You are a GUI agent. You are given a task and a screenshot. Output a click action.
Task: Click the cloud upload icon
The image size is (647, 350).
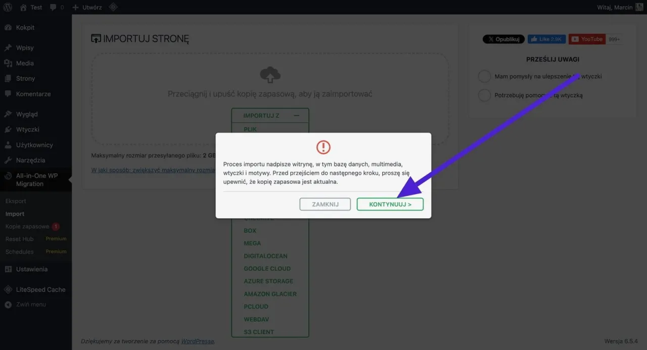[x=270, y=75]
